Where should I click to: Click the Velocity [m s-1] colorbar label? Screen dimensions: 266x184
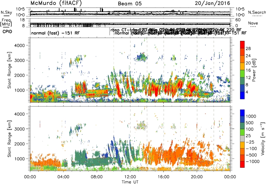pos(263,138)
